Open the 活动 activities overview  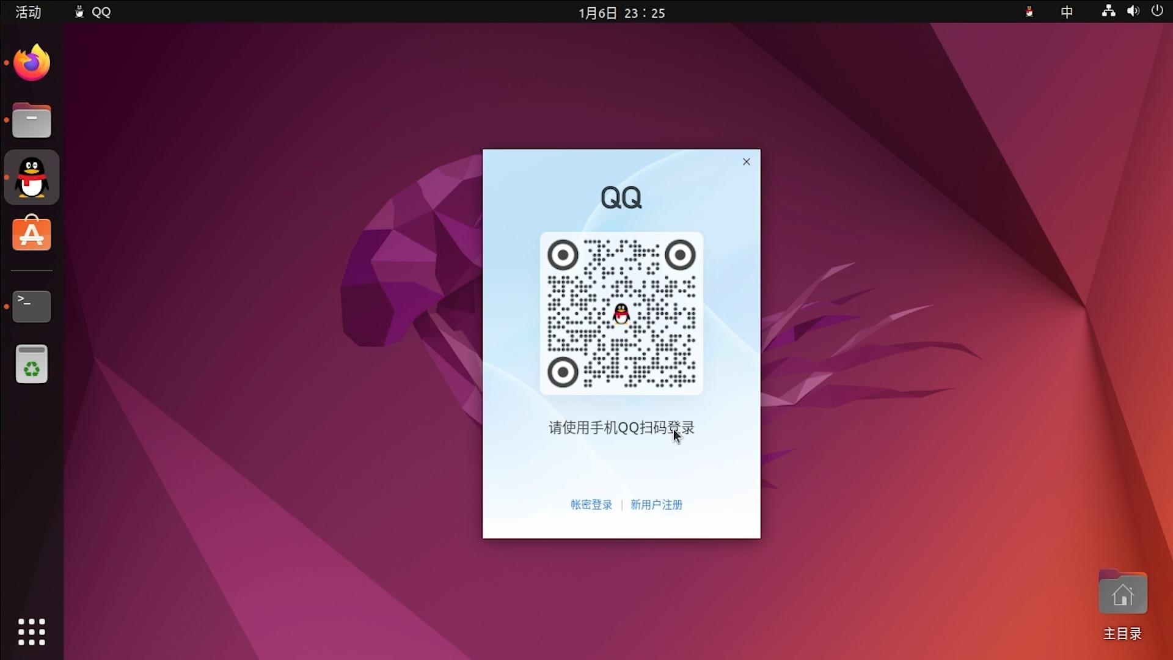click(x=28, y=12)
